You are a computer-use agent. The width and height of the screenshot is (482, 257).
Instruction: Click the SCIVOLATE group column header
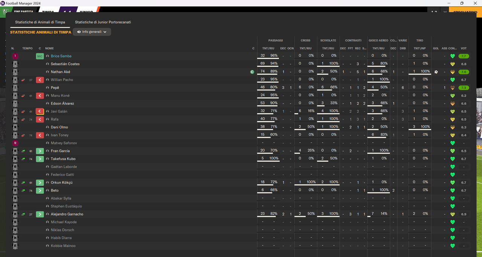click(328, 40)
